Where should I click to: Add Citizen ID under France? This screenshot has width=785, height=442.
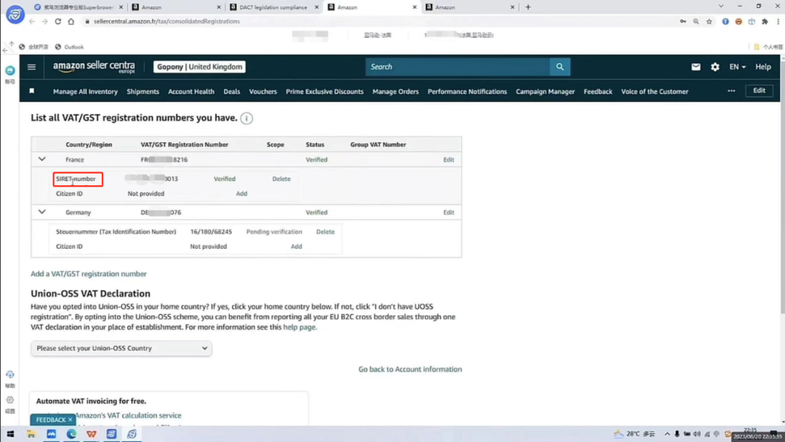(241, 193)
